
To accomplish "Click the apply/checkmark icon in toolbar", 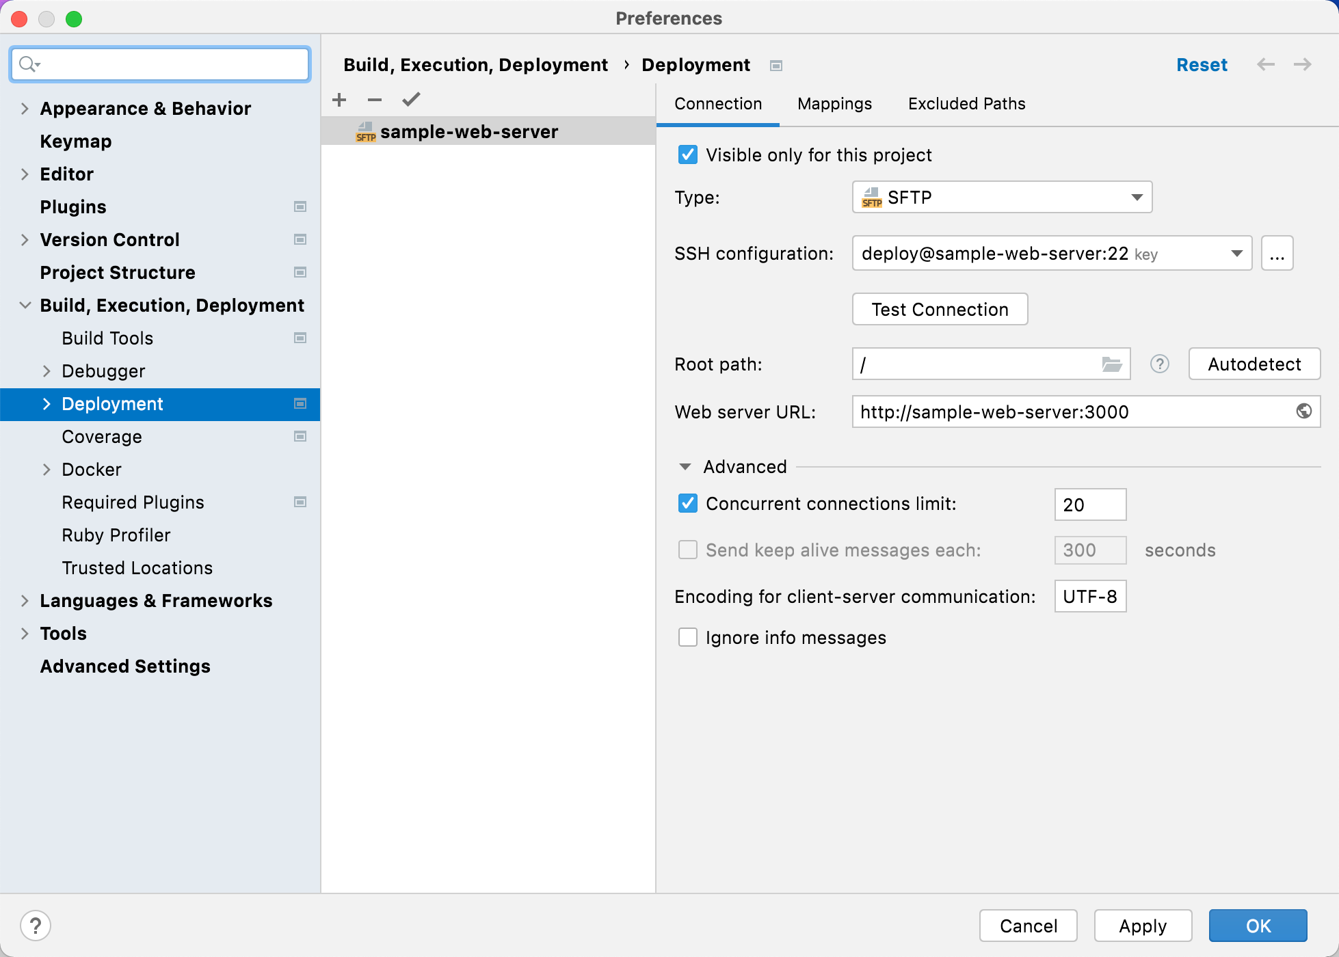I will click(410, 100).
